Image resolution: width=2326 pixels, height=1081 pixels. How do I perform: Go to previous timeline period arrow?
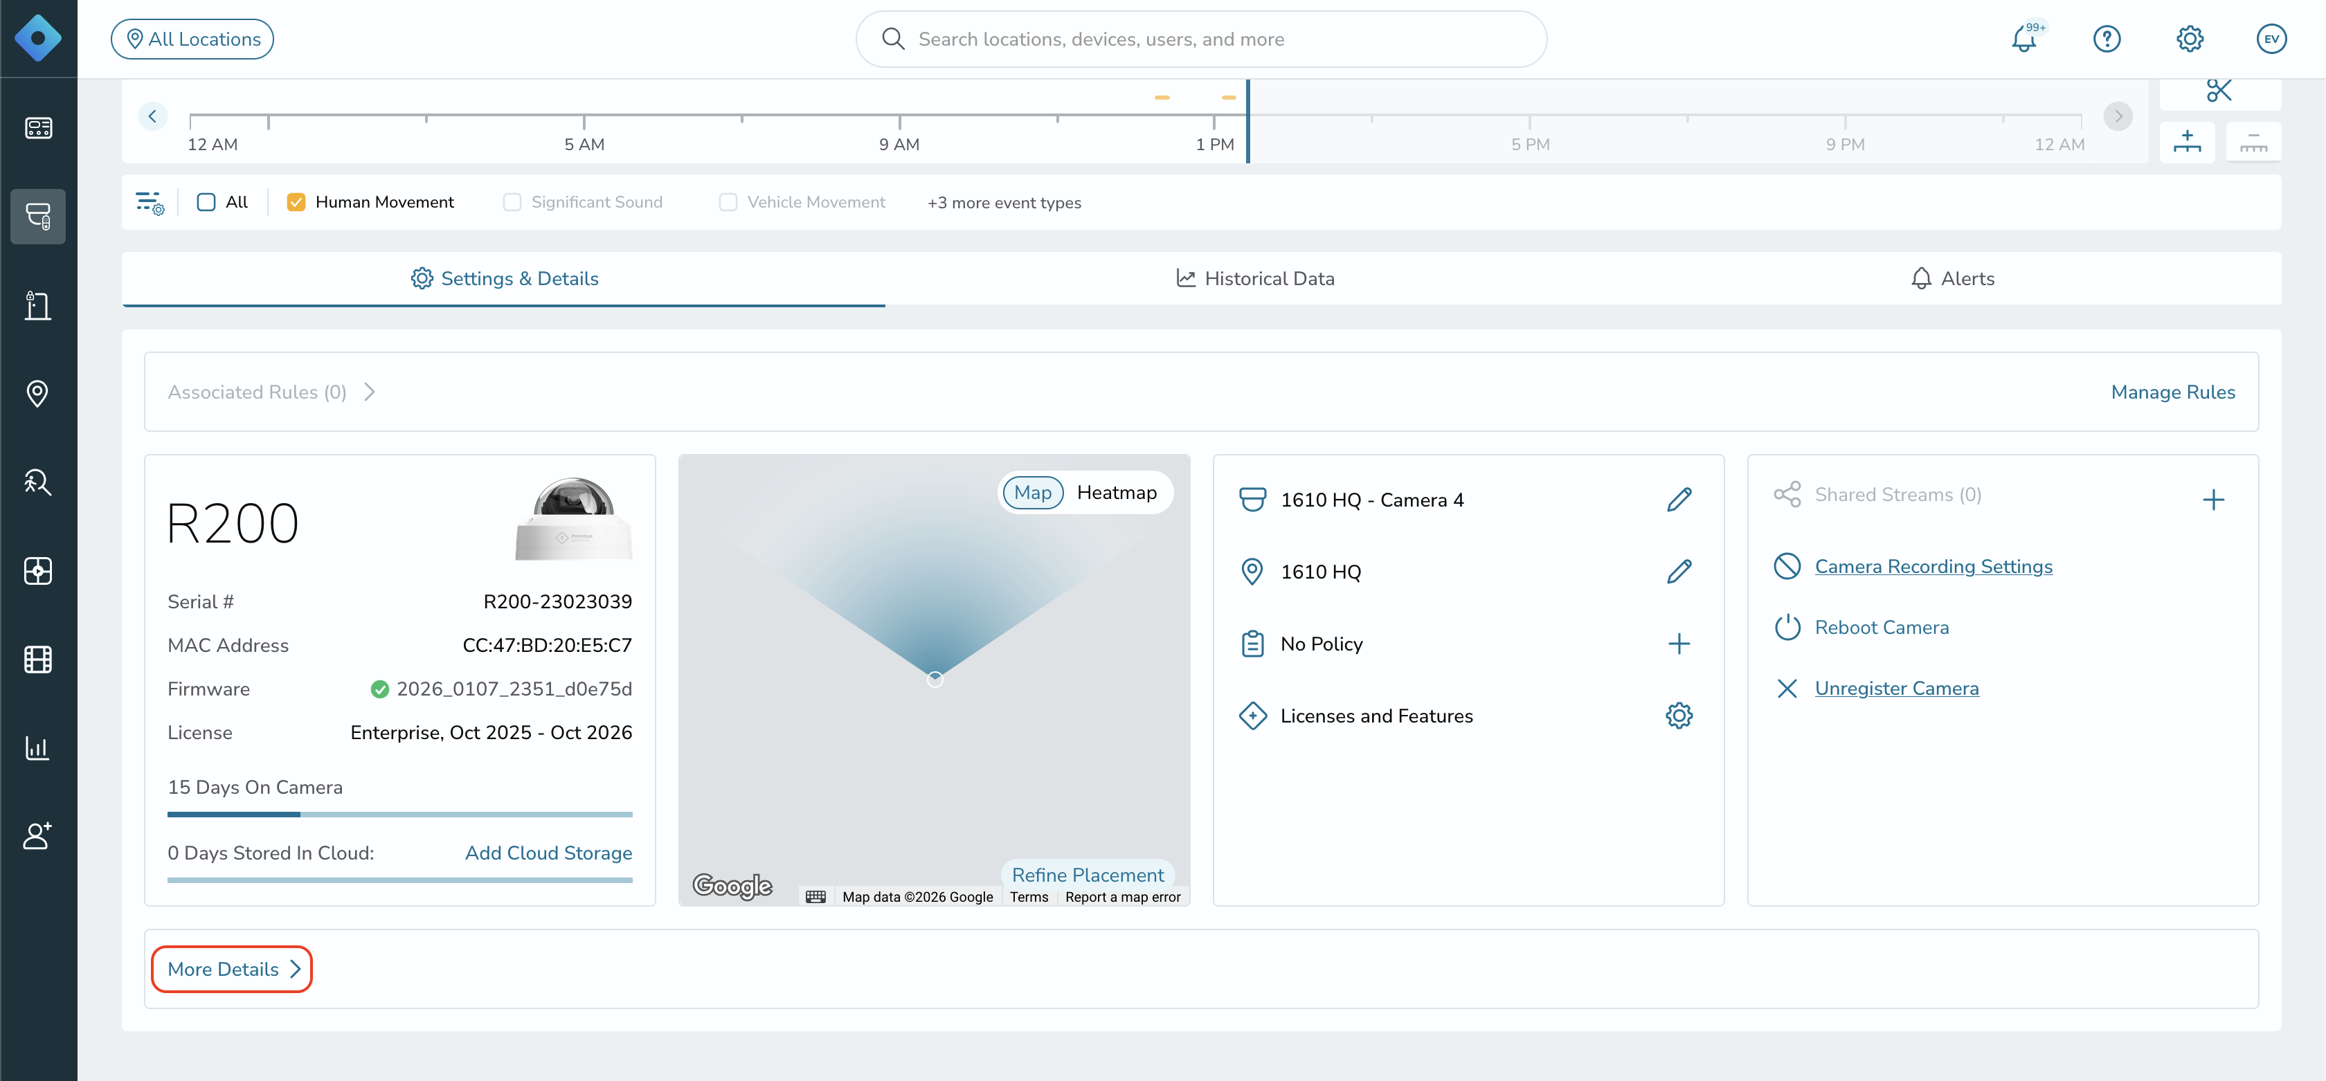coord(152,116)
